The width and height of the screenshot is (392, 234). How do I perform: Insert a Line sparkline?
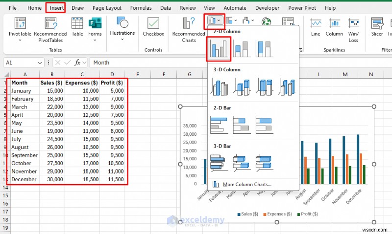point(316,27)
